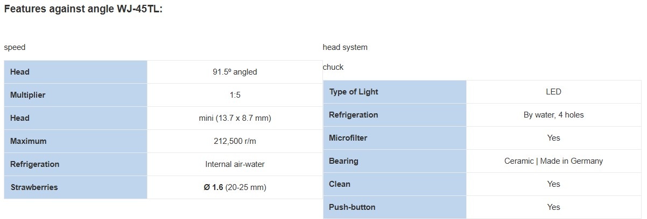Select the "LED" value cell
Viewport: 647px width, 219px height.
coord(553,92)
